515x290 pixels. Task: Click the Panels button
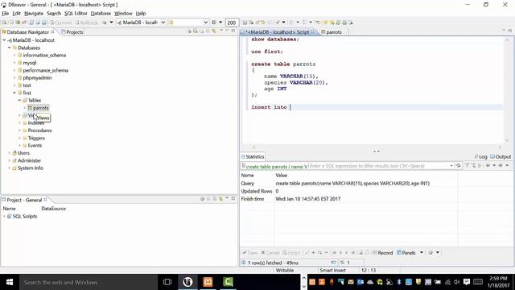[406, 253]
